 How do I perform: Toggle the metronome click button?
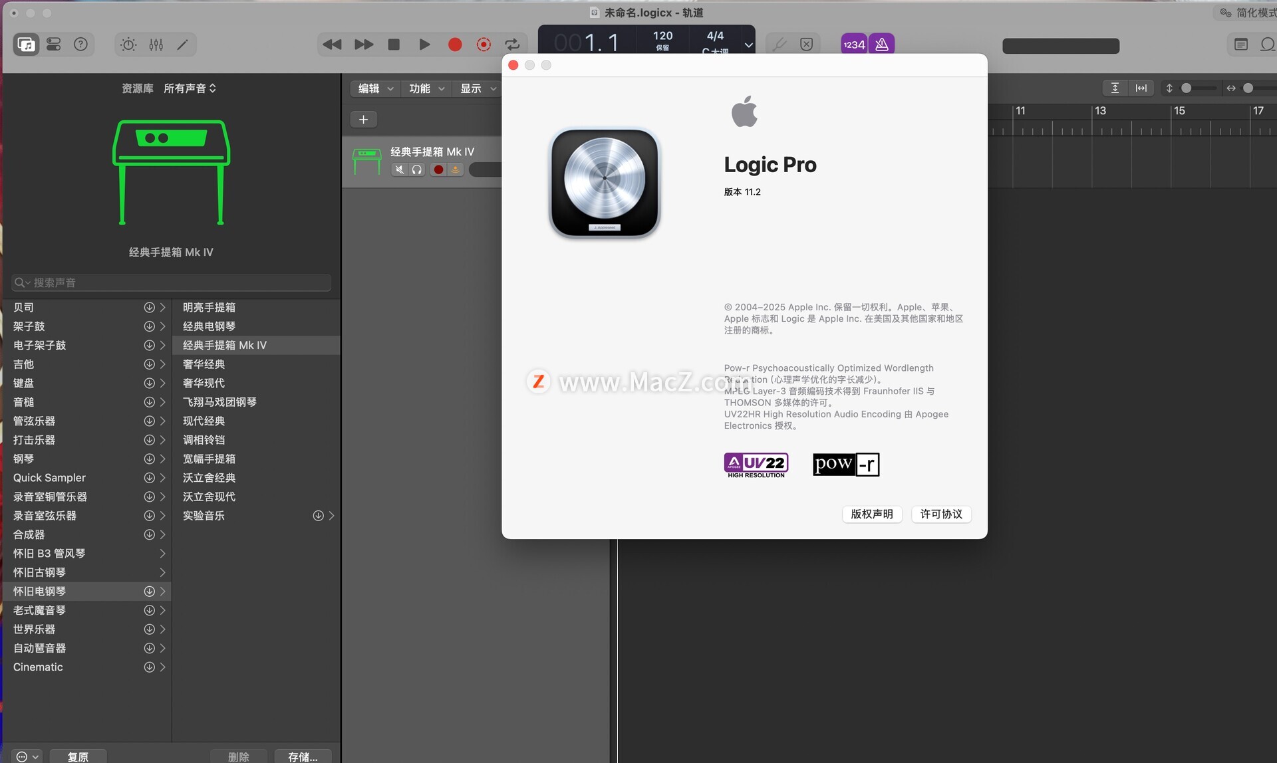(x=882, y=45)
